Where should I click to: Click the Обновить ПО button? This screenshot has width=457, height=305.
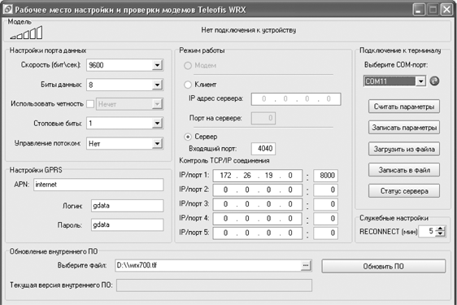click(x=384, y=266)
